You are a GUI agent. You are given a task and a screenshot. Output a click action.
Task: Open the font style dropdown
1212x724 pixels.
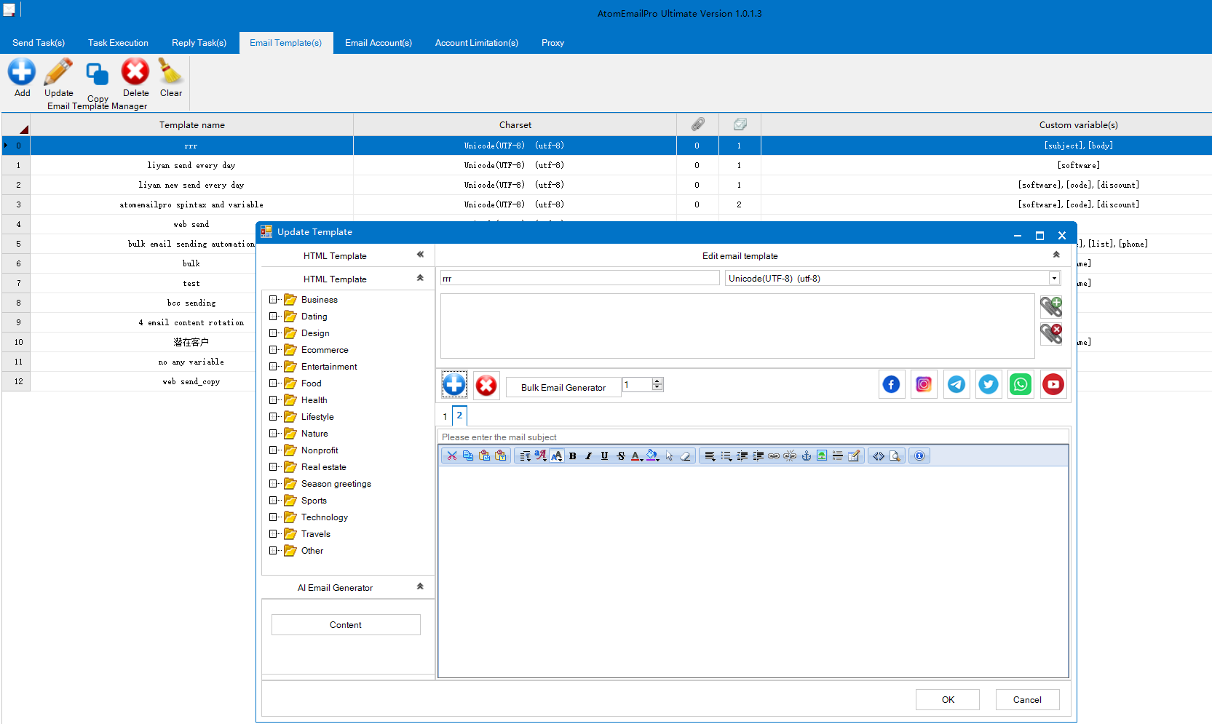click(541, 456)
